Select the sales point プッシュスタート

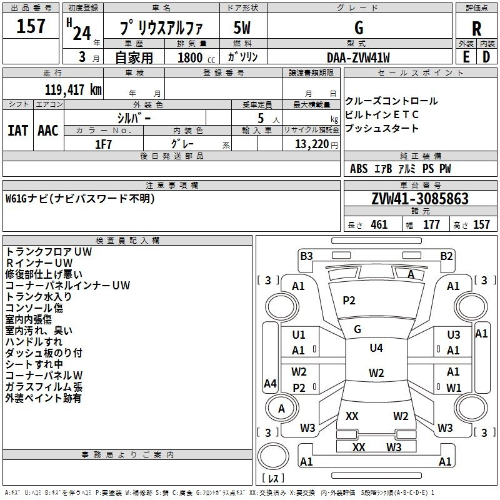point(382,128)
